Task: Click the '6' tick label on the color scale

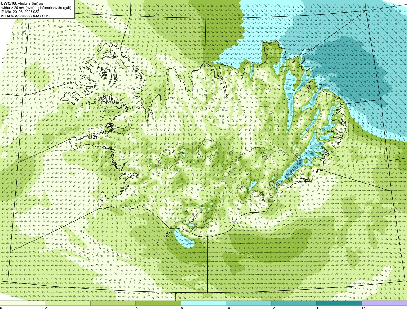Action: coord(136,308)
